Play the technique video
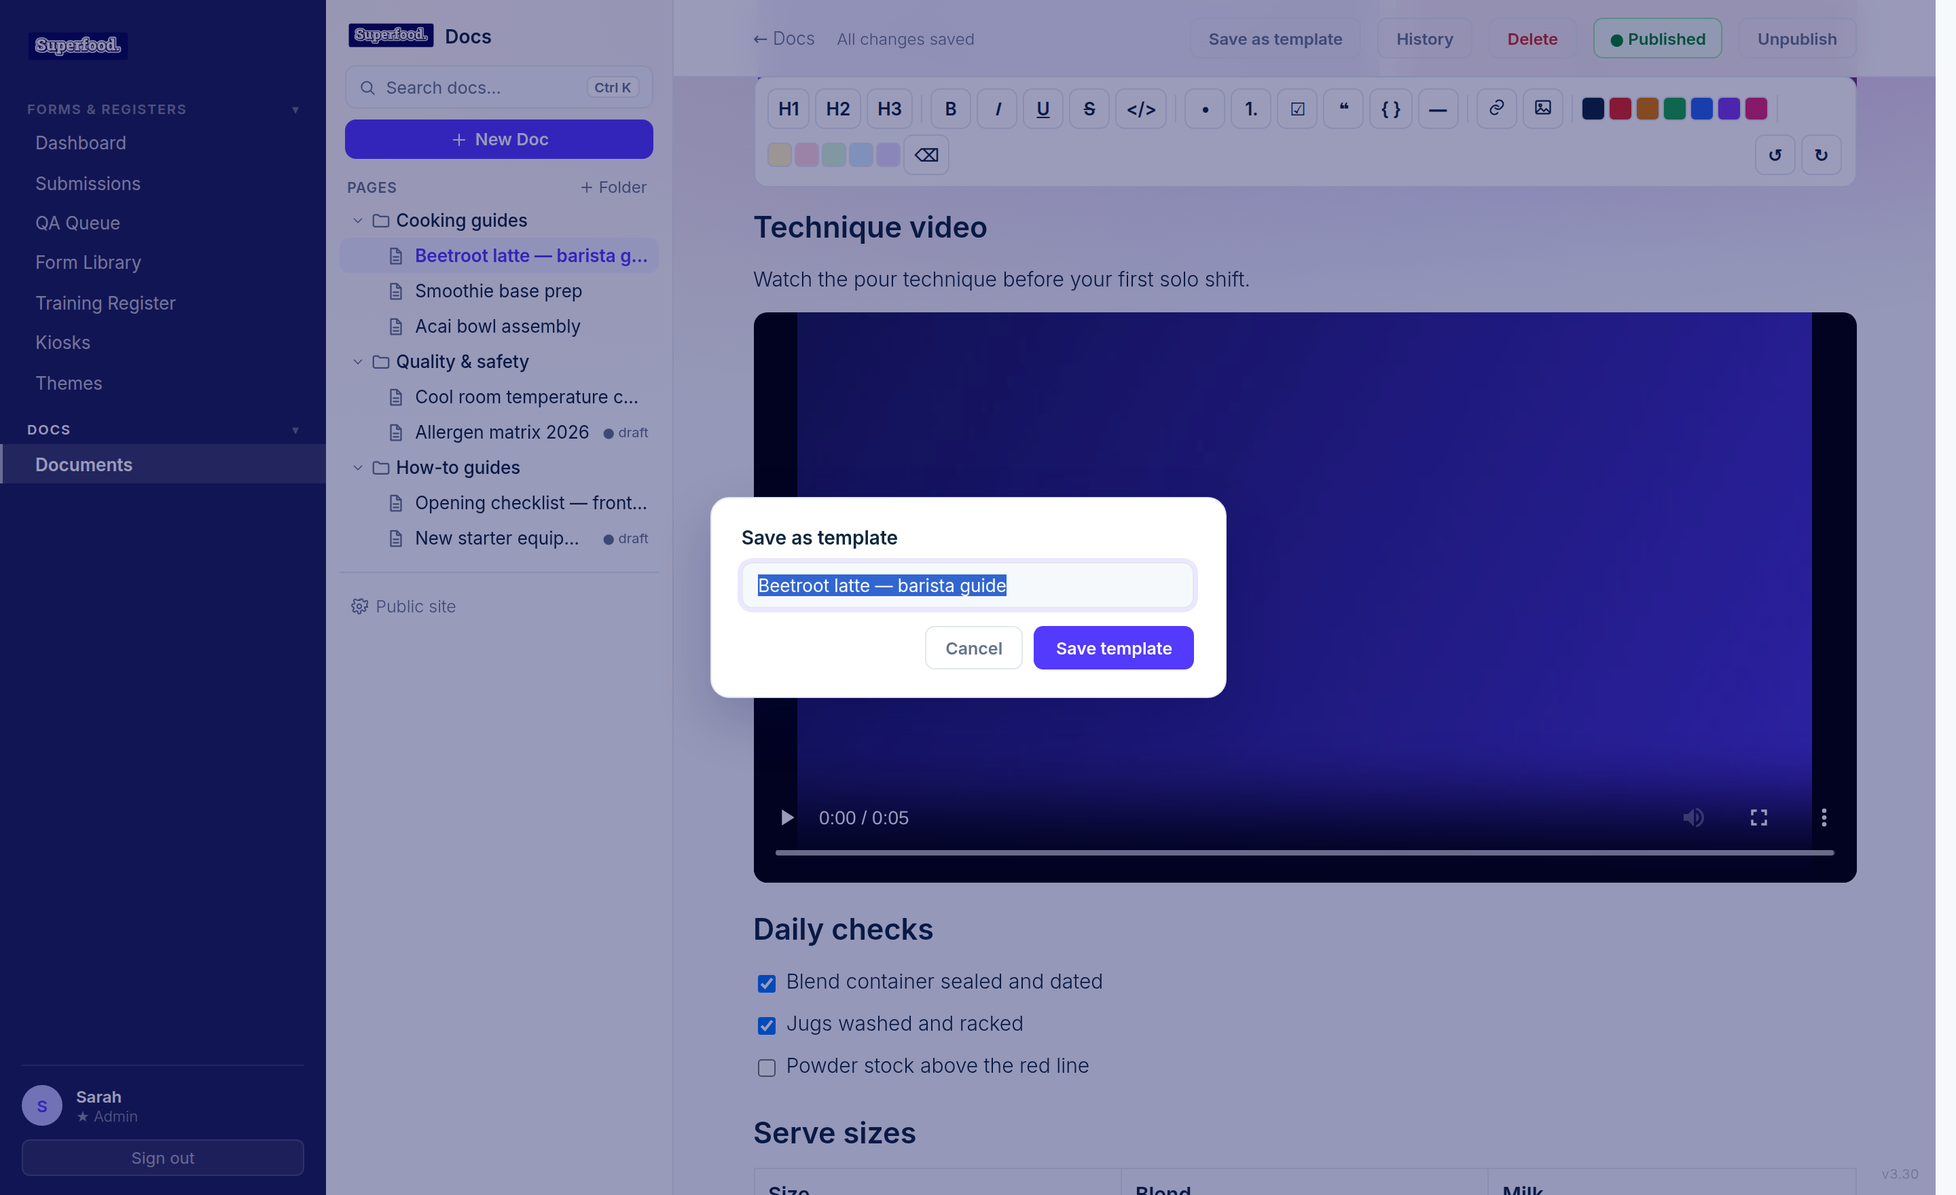Image resolution: width=1956 pixels, height=1195 pixels. (786, 817)
